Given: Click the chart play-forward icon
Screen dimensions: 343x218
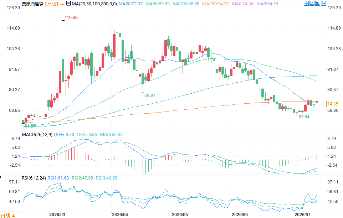Looking at the screenshot, I should click(x=318, y=3).
